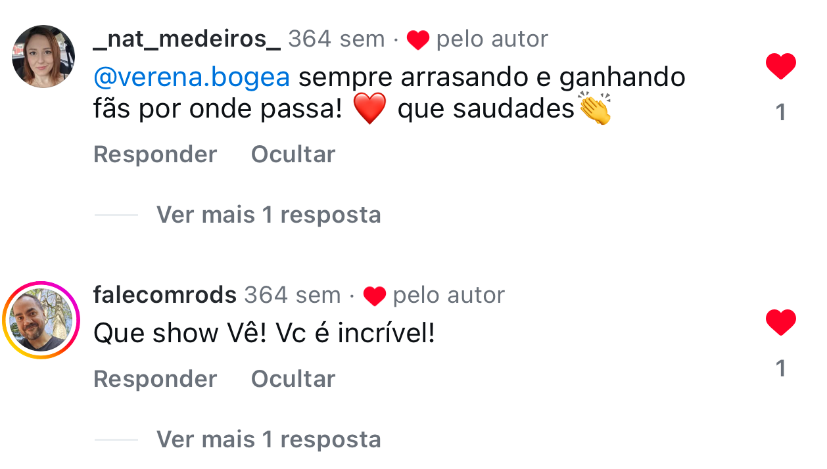The width and height of the screenshot is (827, 469).
Task: Click the '364 sem' timestamp beside _nat_medeiros_
Action: pyautogui.click(x=336, y=39)
